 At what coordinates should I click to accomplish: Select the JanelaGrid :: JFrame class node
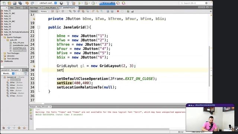tap(16, 77)
